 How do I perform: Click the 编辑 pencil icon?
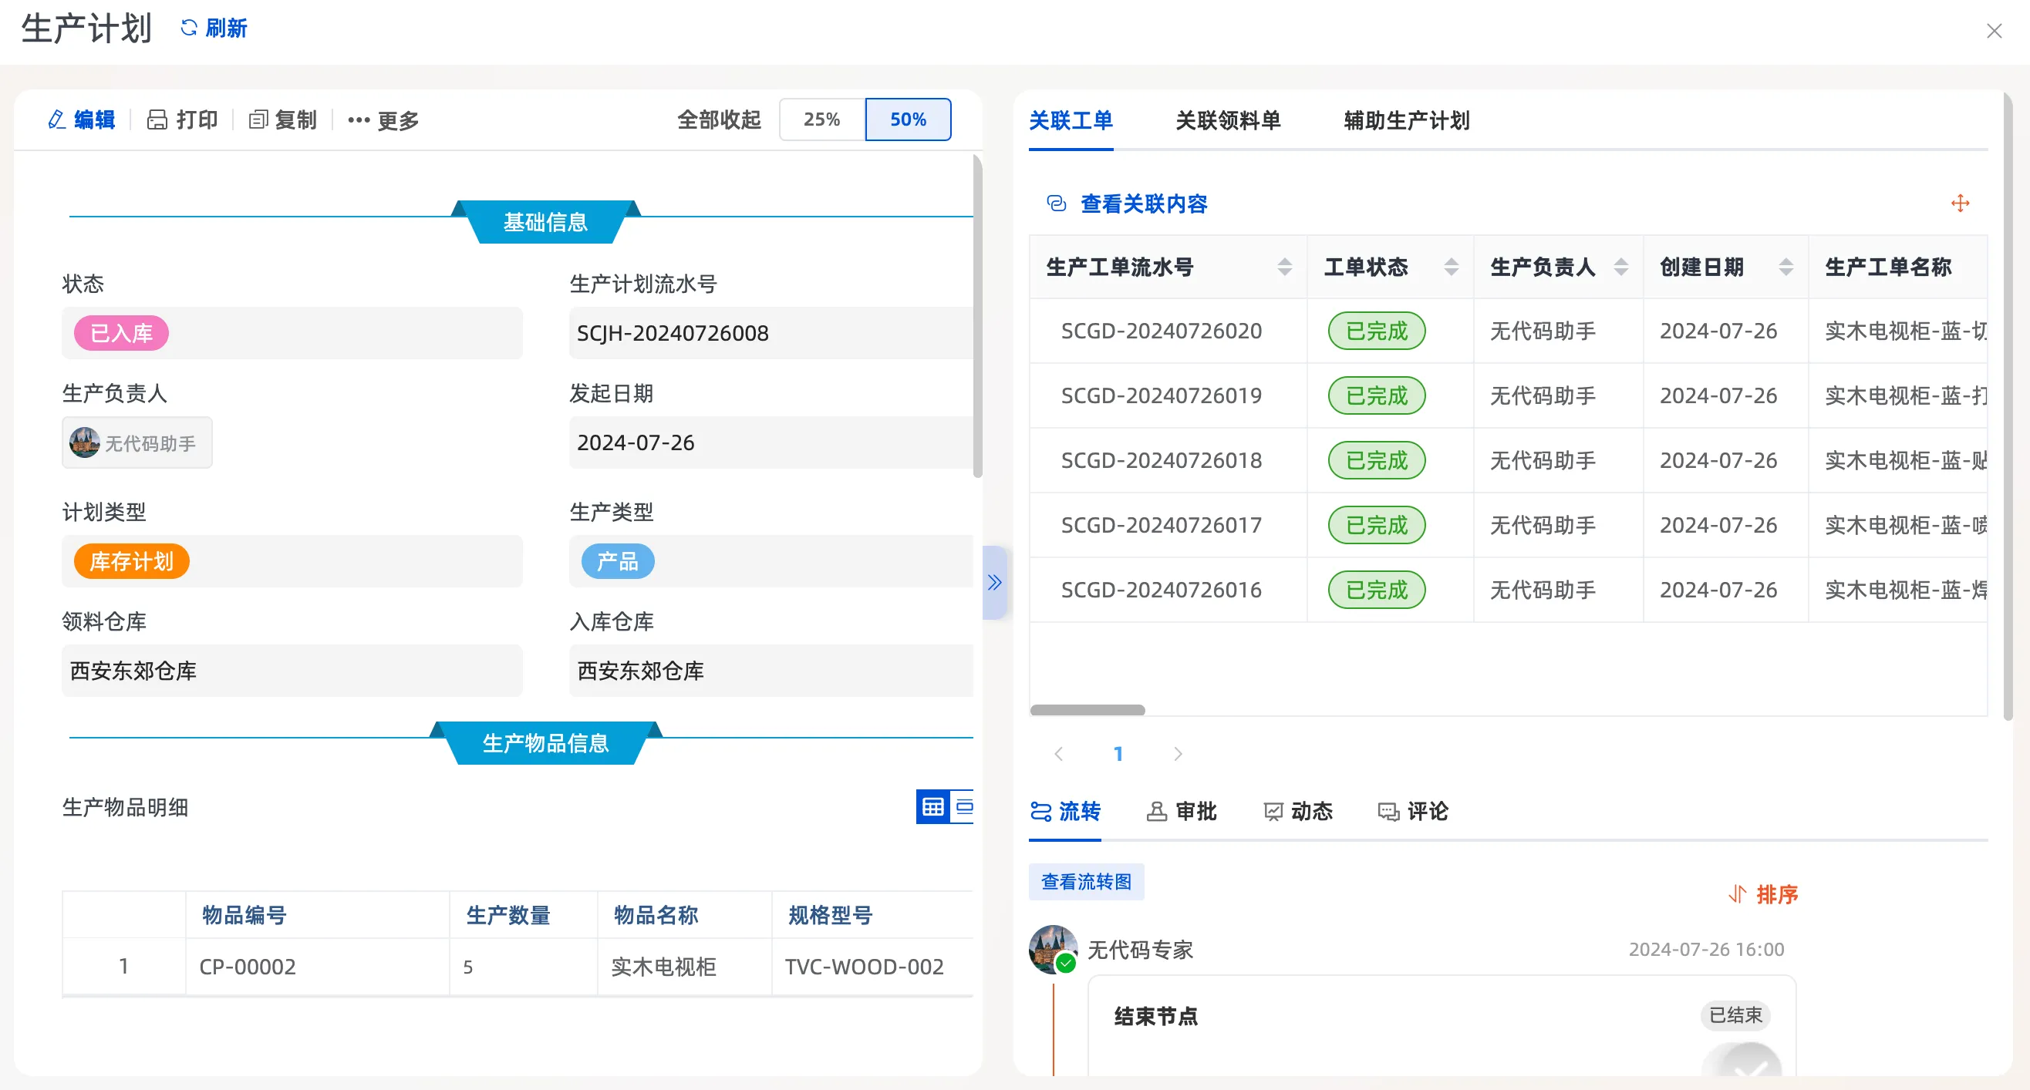pos(57,119)
